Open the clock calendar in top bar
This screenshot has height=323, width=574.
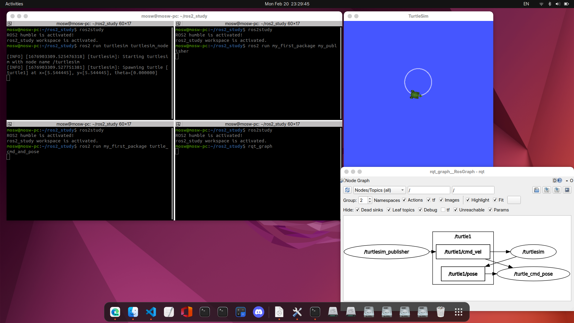point(287,4)
